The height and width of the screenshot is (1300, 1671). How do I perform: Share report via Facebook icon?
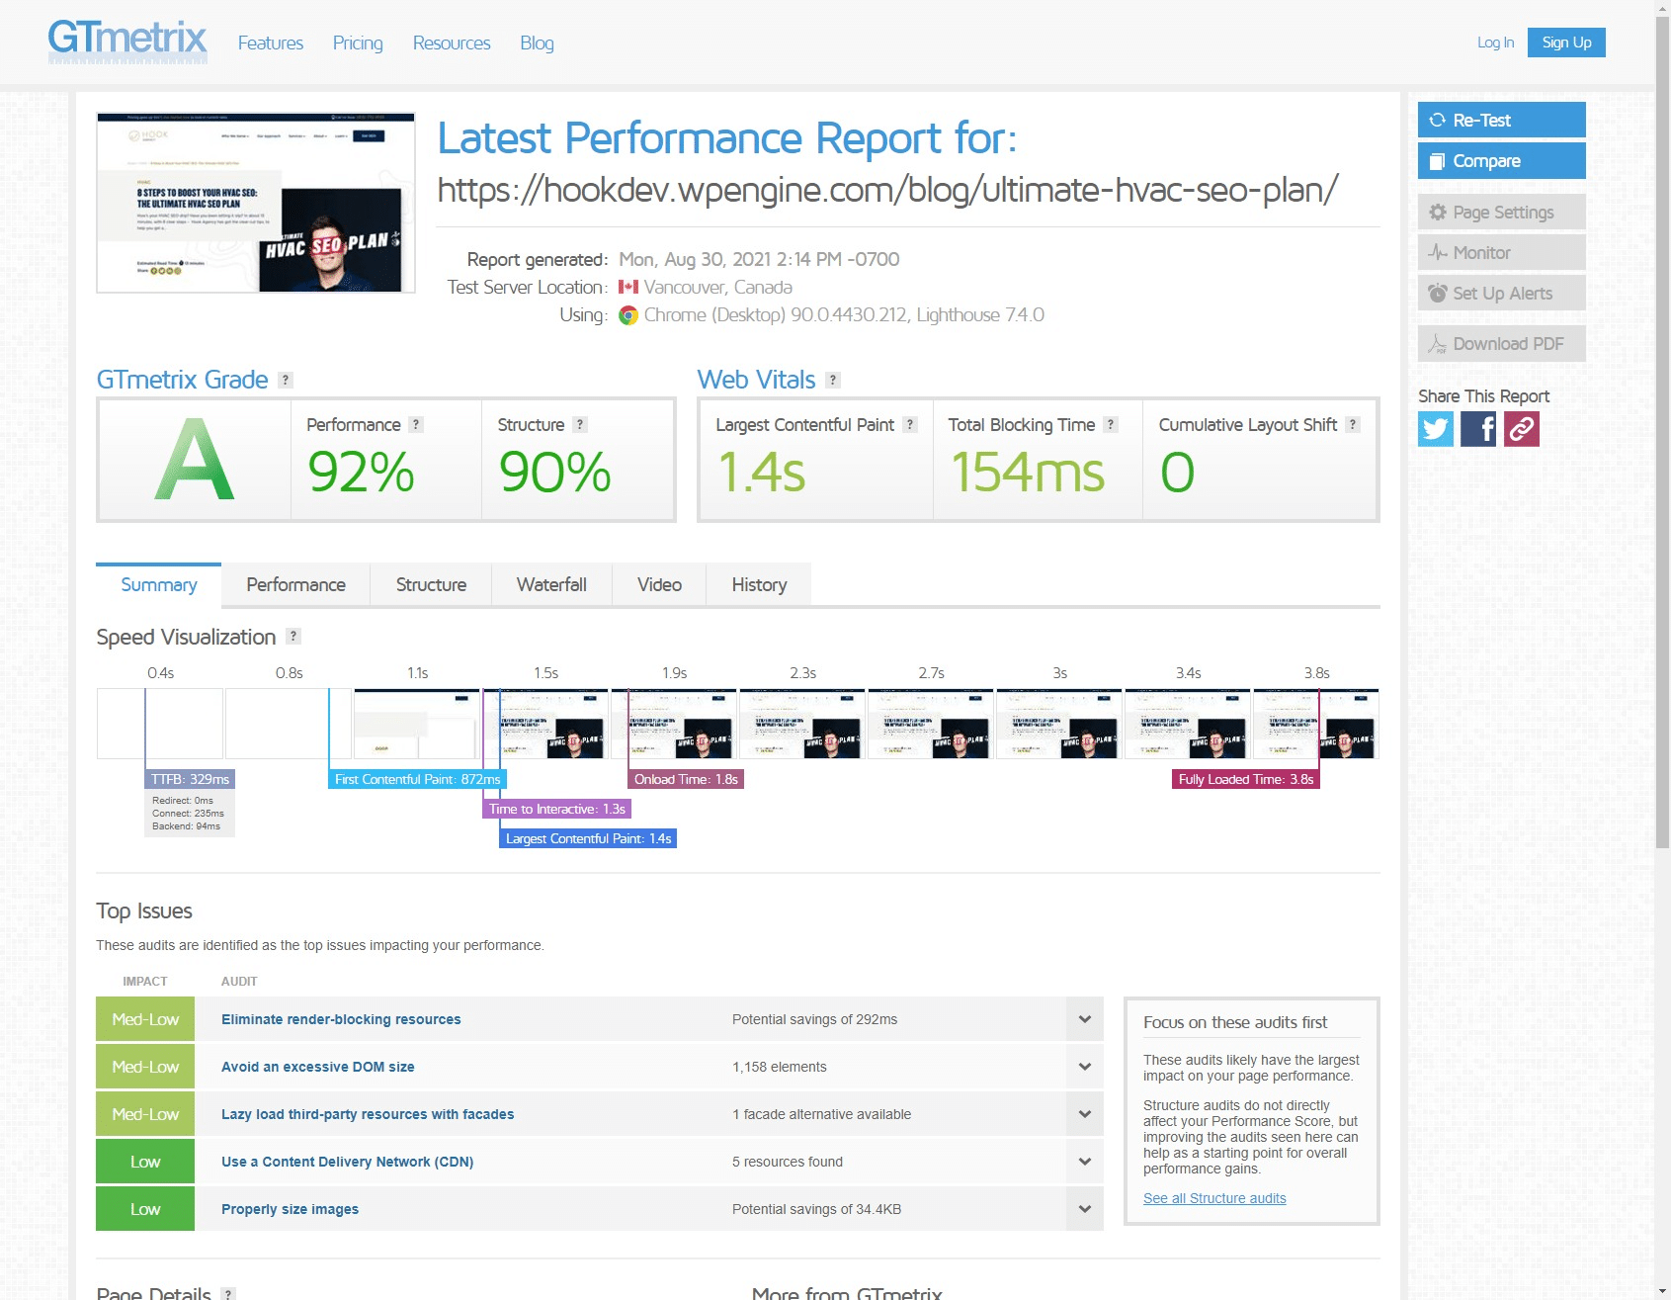(x=1478, y=429)
